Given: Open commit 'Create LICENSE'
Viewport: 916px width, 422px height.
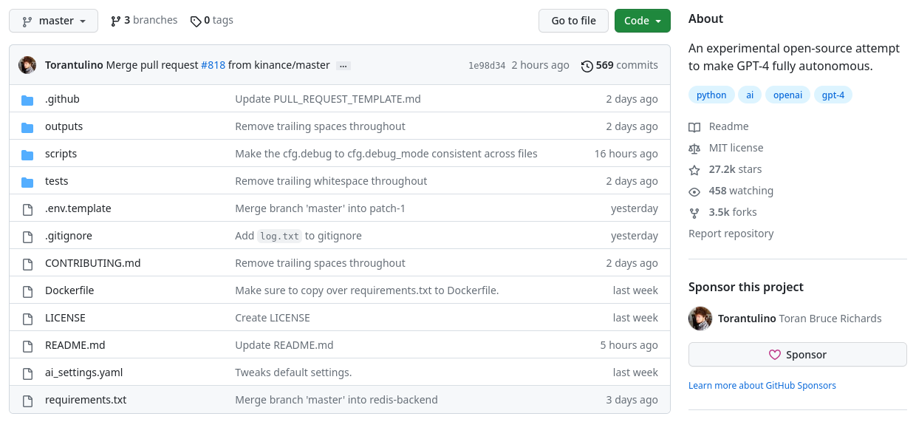Looking at the screenshot, I should pyautogui.click(x=273, y=318).
